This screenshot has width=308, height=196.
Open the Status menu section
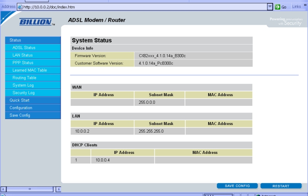coord(33,40)
